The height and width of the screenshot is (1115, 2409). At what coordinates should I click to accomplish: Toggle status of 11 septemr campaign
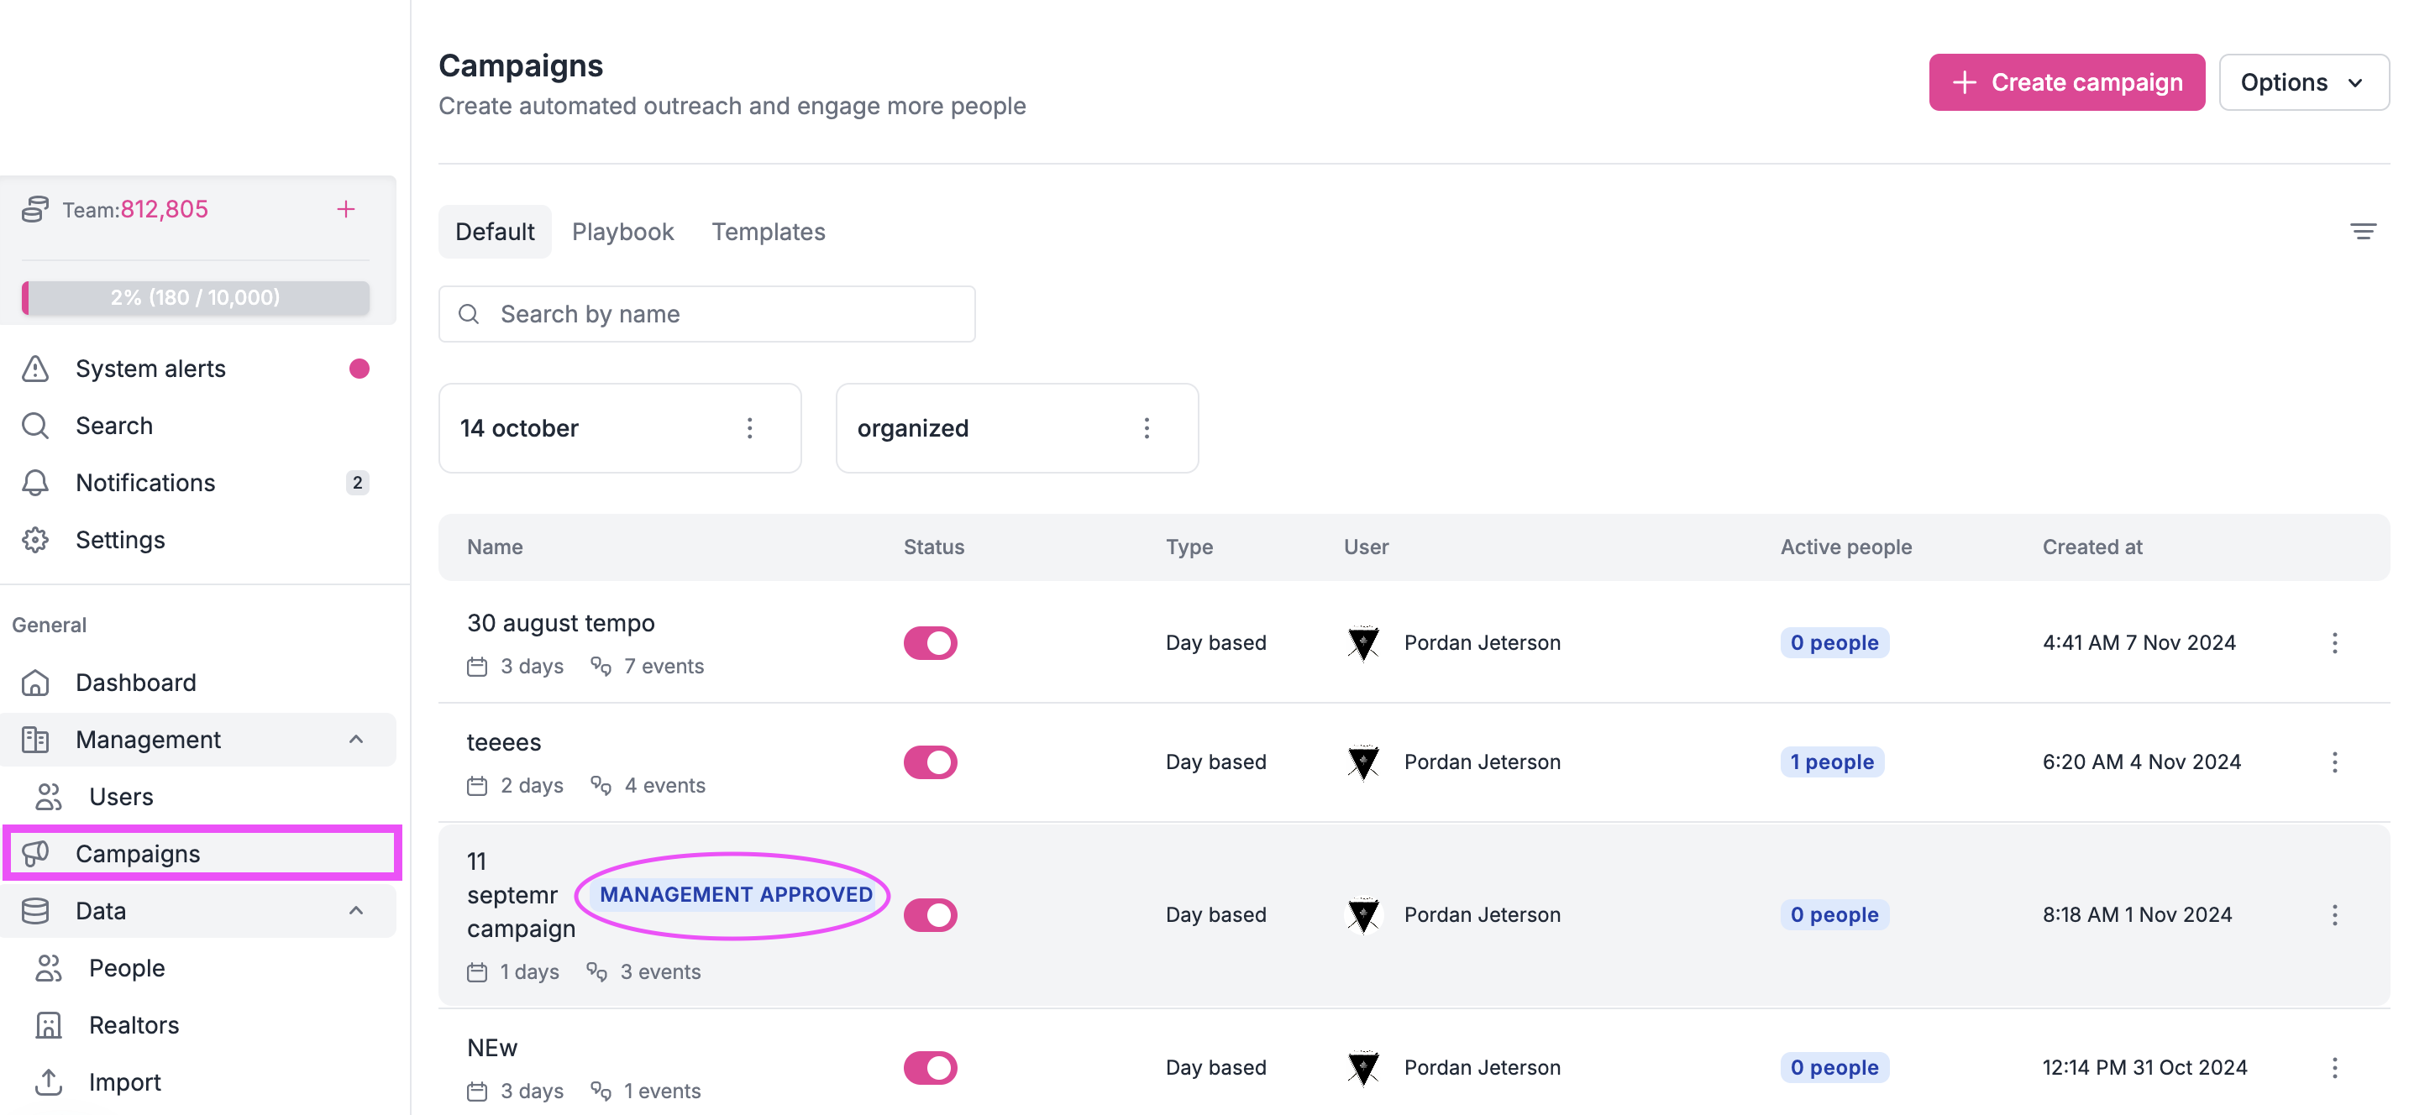coord(930,914)
